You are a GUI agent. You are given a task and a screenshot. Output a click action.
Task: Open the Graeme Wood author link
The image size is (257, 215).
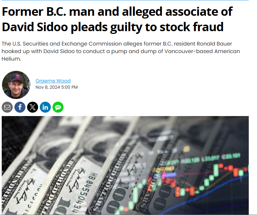53,81
